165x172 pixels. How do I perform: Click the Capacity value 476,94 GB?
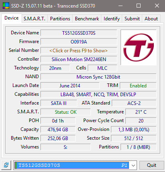(x=58, y=130)
